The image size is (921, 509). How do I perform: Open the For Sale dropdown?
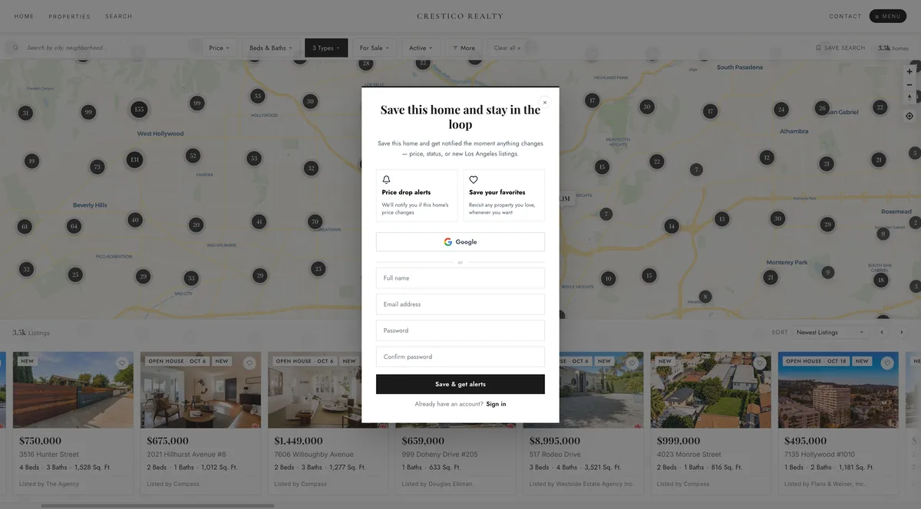pyautogui.click(x=374, y=48)
